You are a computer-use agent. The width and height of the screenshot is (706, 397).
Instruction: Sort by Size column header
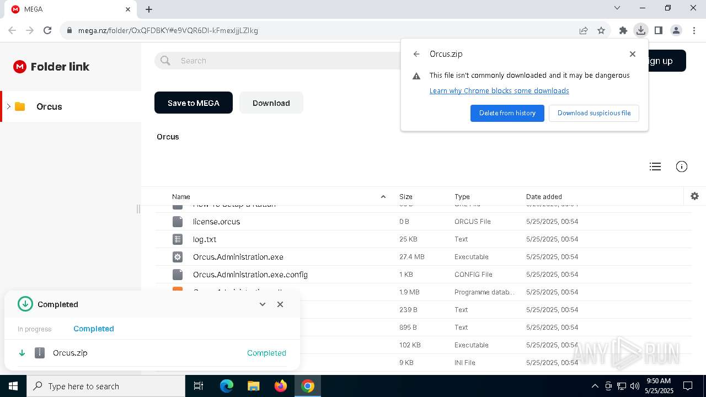point(406,196)
